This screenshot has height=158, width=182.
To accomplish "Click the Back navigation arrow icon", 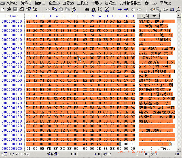I will 133,9.
